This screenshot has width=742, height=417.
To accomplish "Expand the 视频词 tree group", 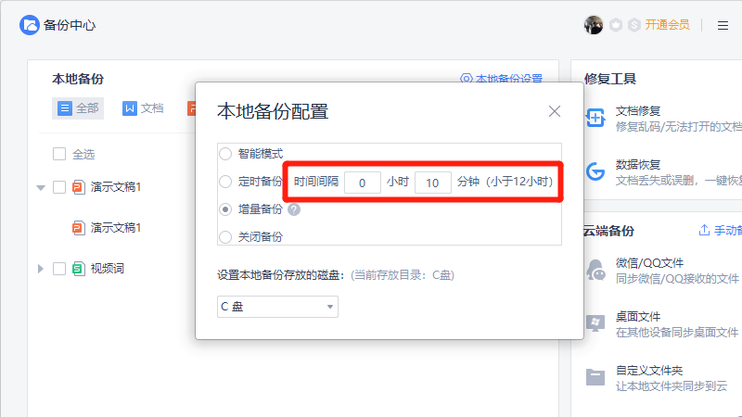I will click(40, 269).
